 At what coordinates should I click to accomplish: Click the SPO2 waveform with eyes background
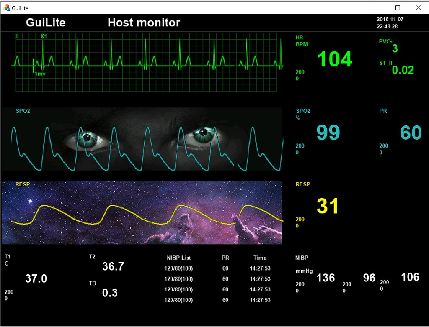pos(142,139)
